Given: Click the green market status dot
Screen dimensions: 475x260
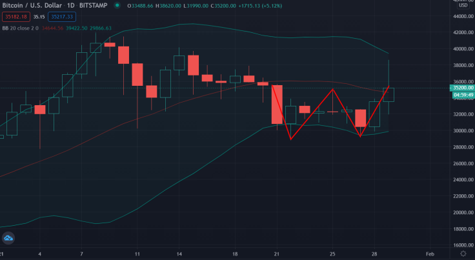Looking at the screenshot, I should [117, 5].
